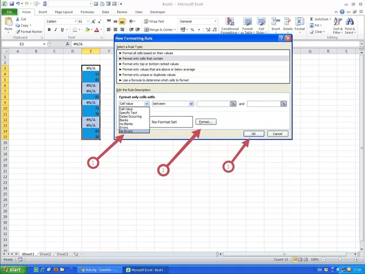
Task: Click the dialog help question mark icon
Action: click(281, 38)
